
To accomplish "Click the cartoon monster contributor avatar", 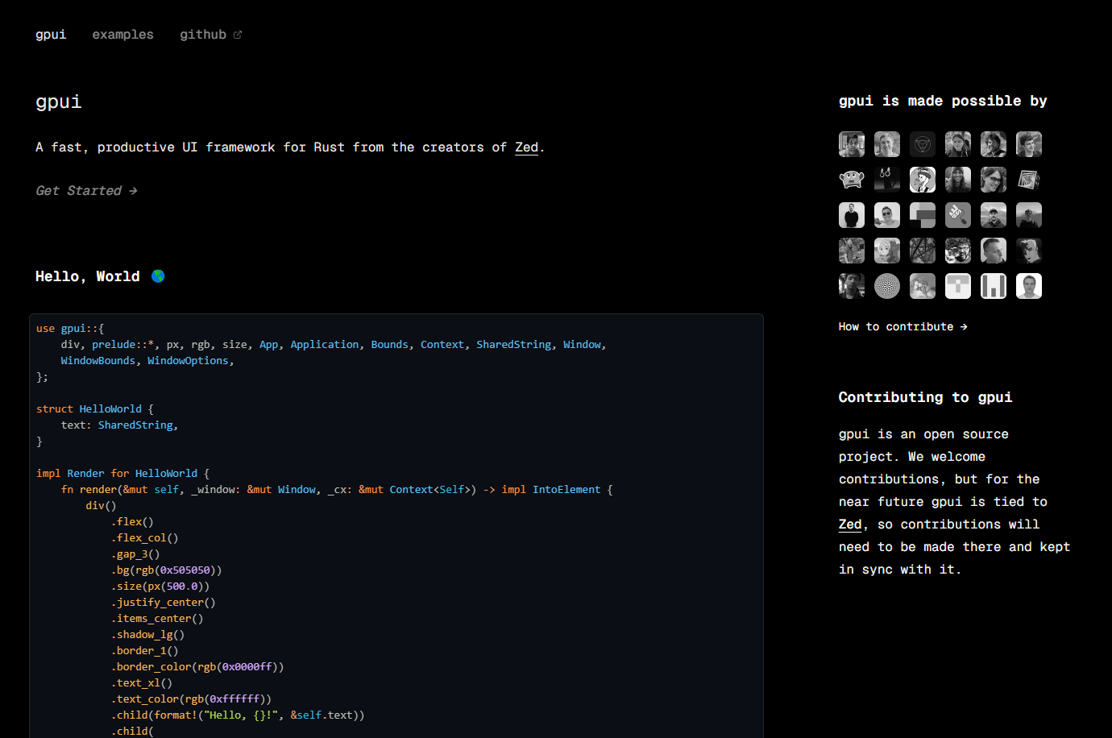I will coord(852,180).
